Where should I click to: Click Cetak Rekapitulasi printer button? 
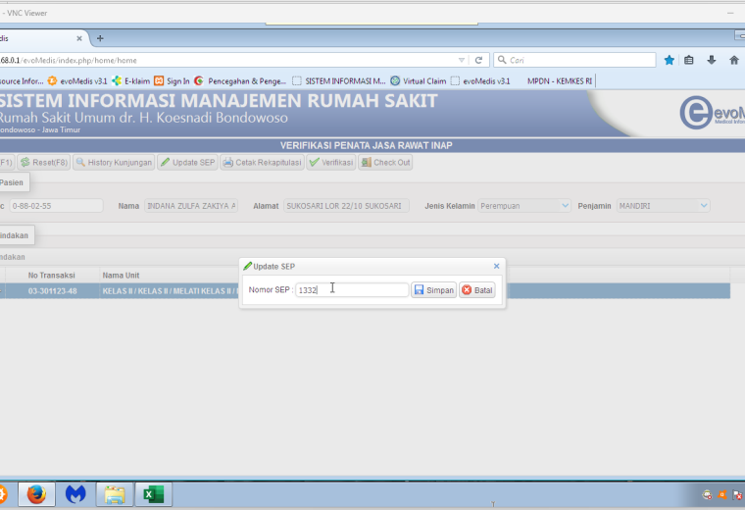click(x=263, y=163)
